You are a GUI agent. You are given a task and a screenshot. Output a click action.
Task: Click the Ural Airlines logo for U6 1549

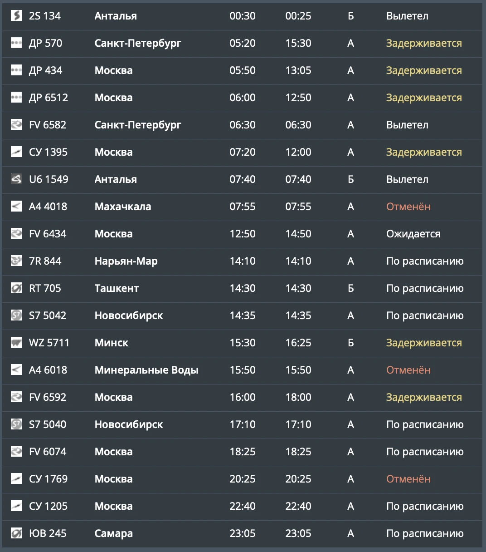tap(16, 179)
